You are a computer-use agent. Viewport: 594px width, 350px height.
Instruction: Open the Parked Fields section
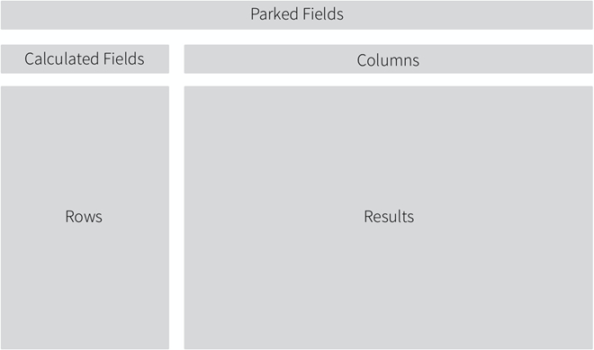click(297, 14)
